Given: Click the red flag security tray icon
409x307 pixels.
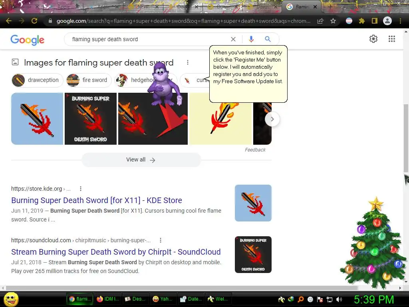Looking at the screenshot, I should click(x=320, y=299).
